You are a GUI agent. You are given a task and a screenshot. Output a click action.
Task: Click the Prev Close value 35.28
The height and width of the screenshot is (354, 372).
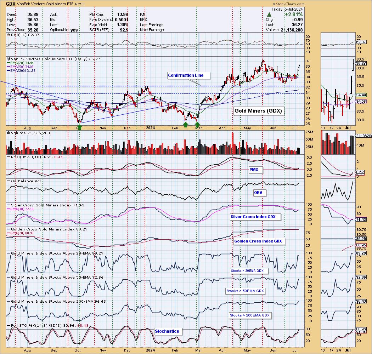33,30
